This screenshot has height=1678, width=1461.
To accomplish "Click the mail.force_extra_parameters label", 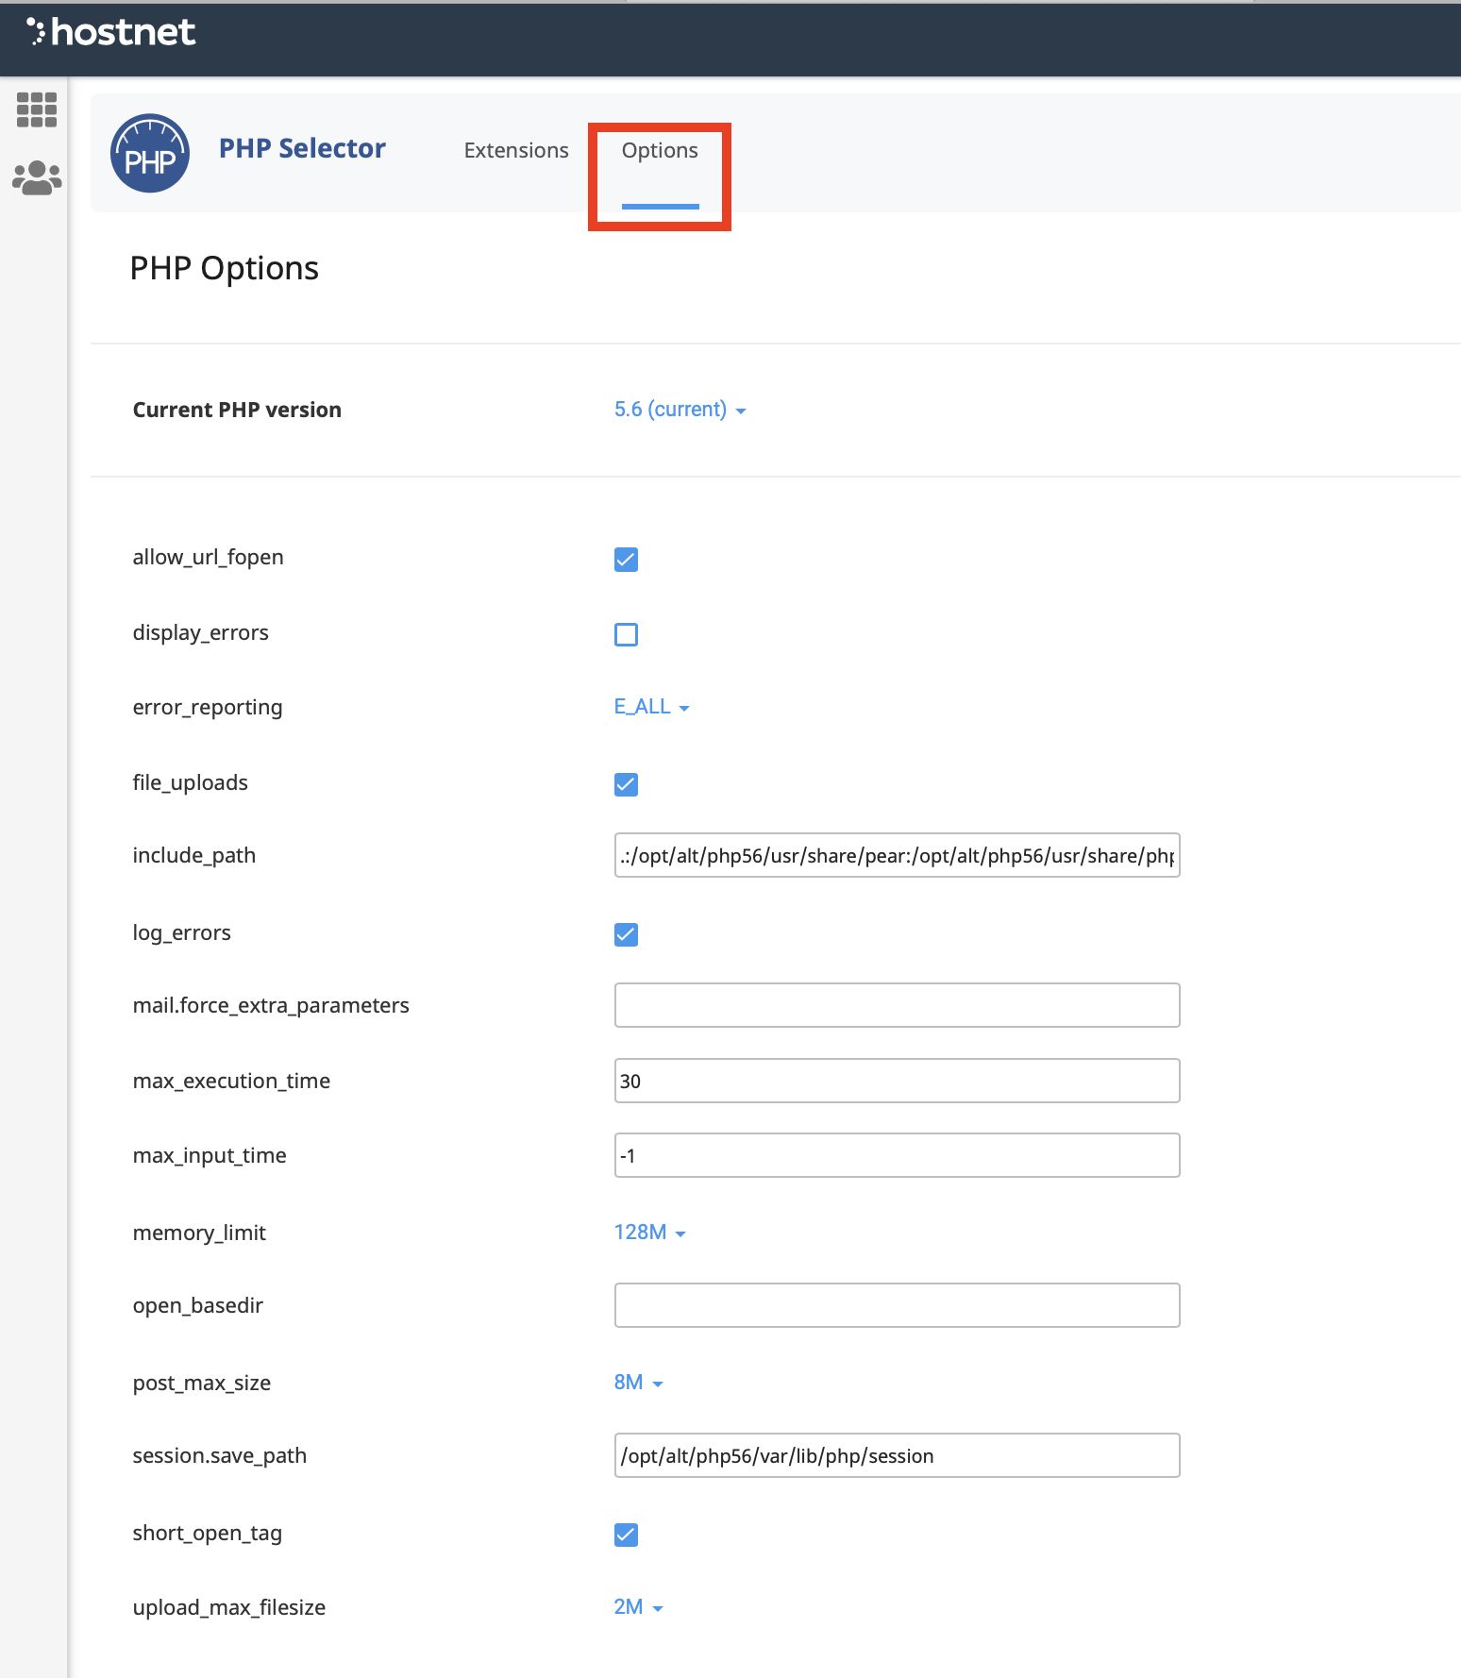I will click(271, 1006).
